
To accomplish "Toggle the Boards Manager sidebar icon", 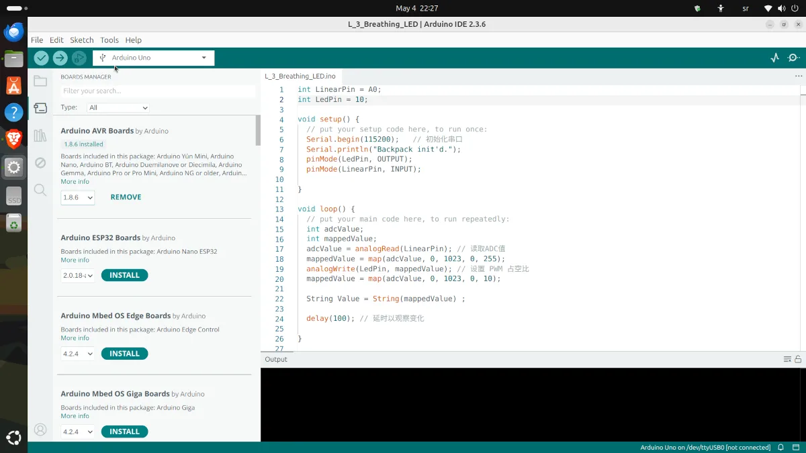I will pos(40,108).
